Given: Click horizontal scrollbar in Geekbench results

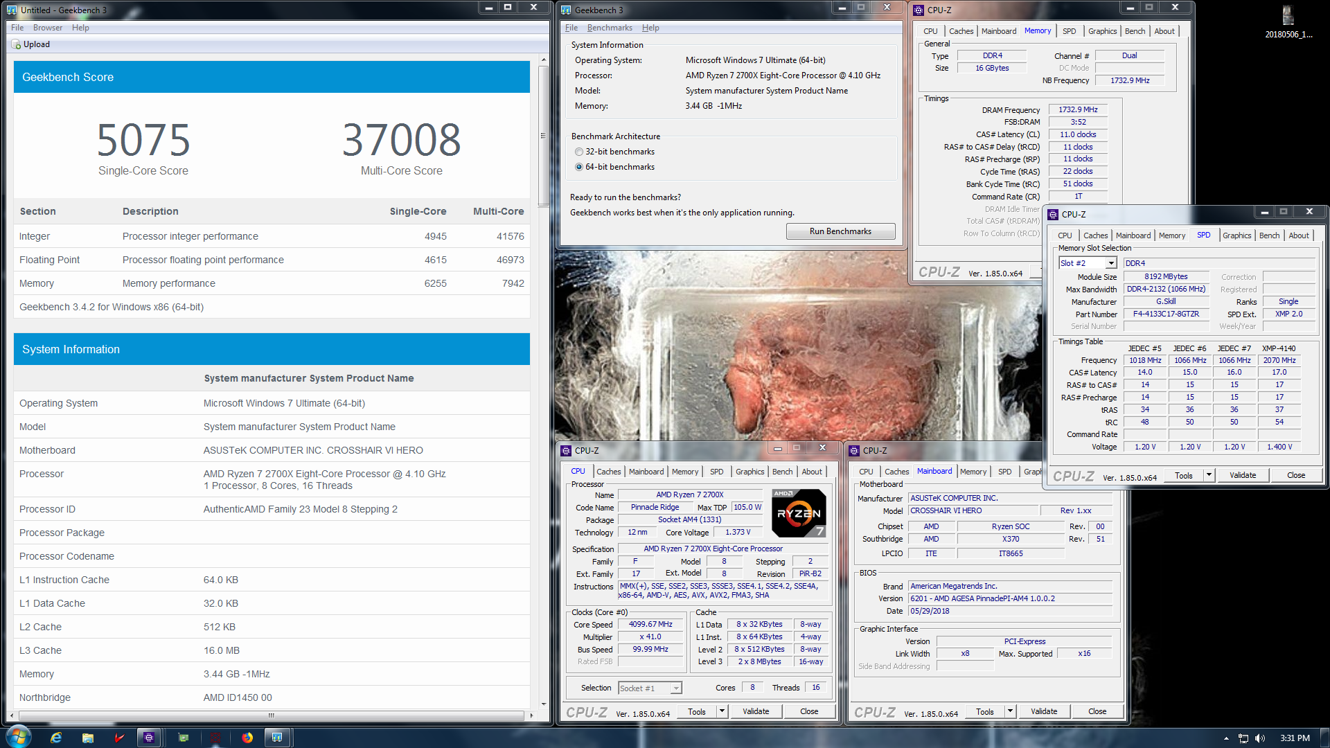Looking at the screenshot, I should tap(271, 715).
